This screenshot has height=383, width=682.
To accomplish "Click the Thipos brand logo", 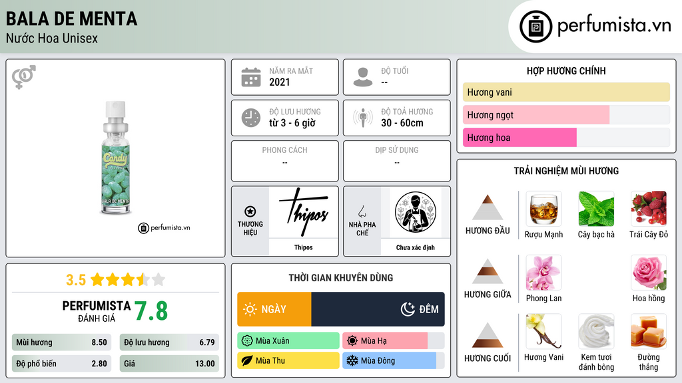I will click(304, 212).
